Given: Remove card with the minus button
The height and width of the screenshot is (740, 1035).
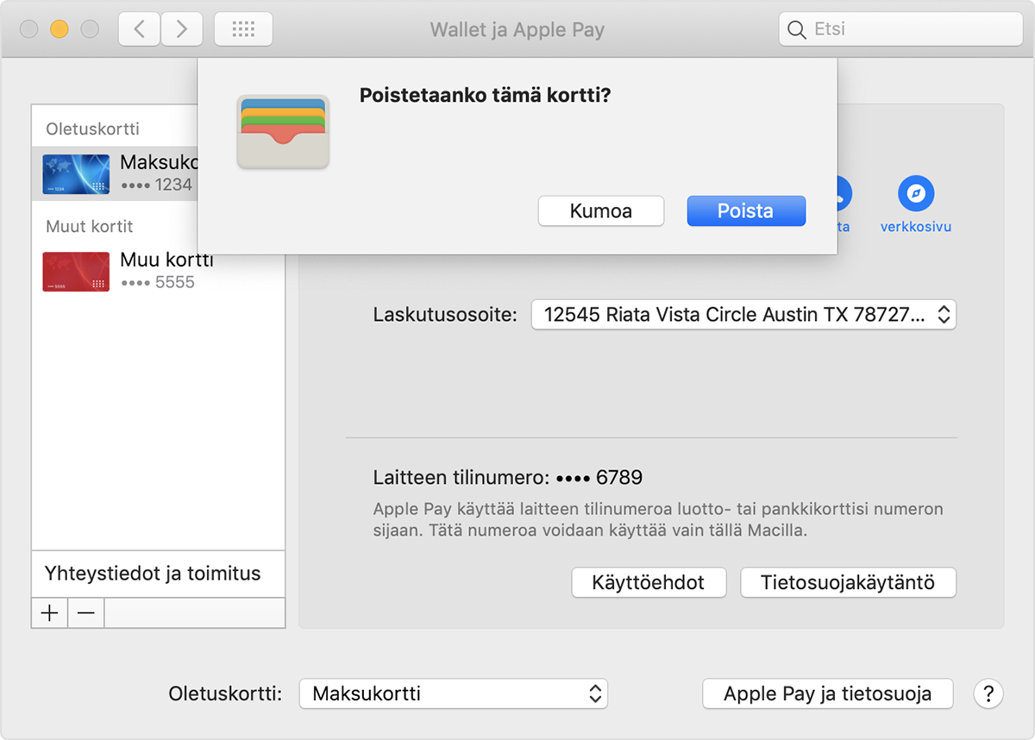Looking at the screenshot, I should tap(86, 613).
